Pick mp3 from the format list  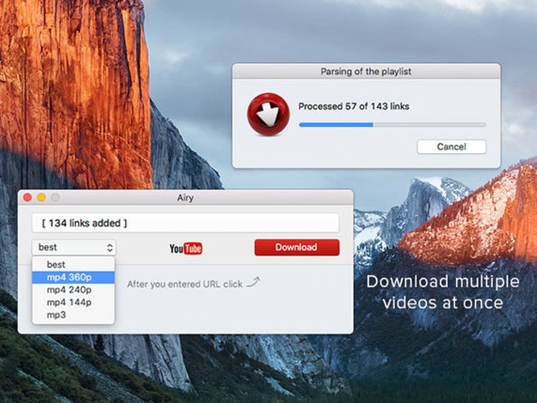coord(73,315)
